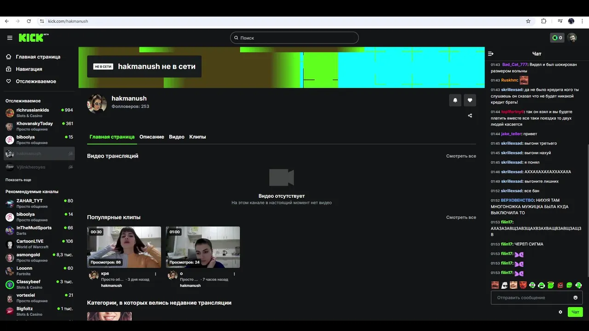The image size is (589, 331).
Task: Click the hakmanush profile avatar
Action: (97, 103)
